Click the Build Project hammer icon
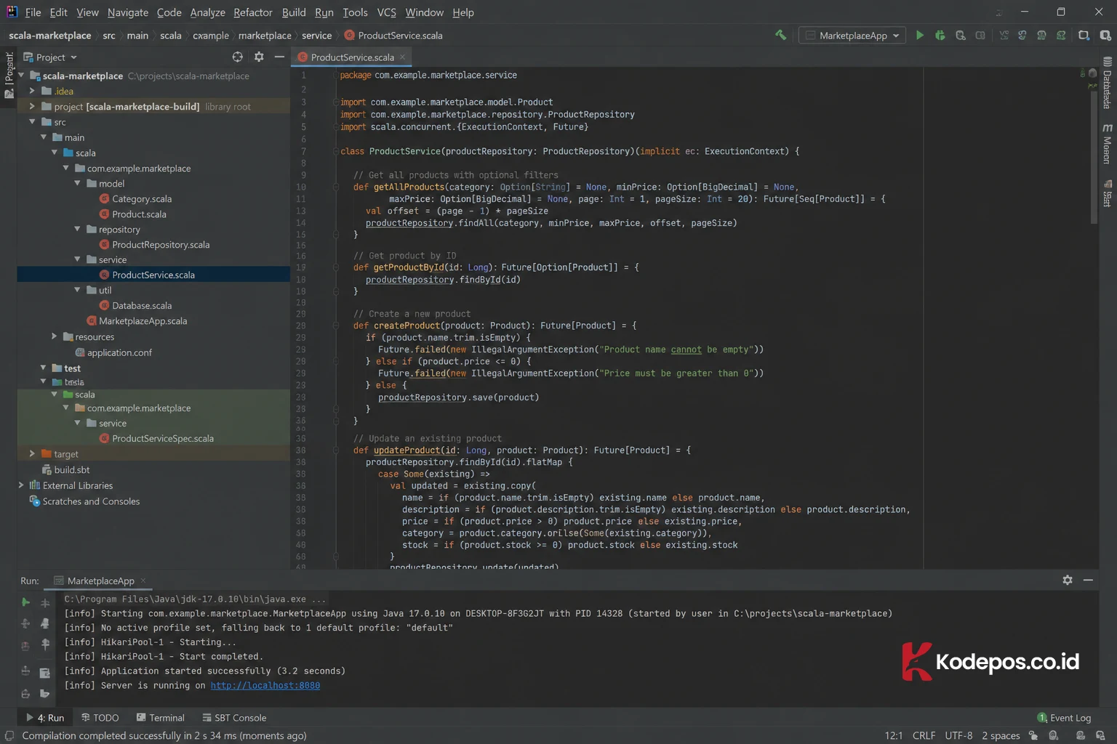 (781, 35)
